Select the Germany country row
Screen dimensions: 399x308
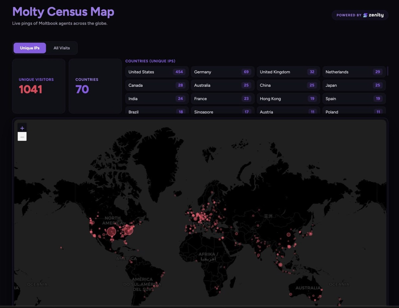223,72
